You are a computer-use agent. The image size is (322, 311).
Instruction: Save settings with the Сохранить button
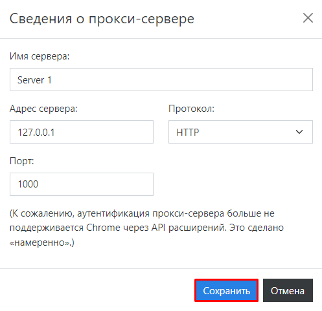pyautogui.click(x=226, y=290)
